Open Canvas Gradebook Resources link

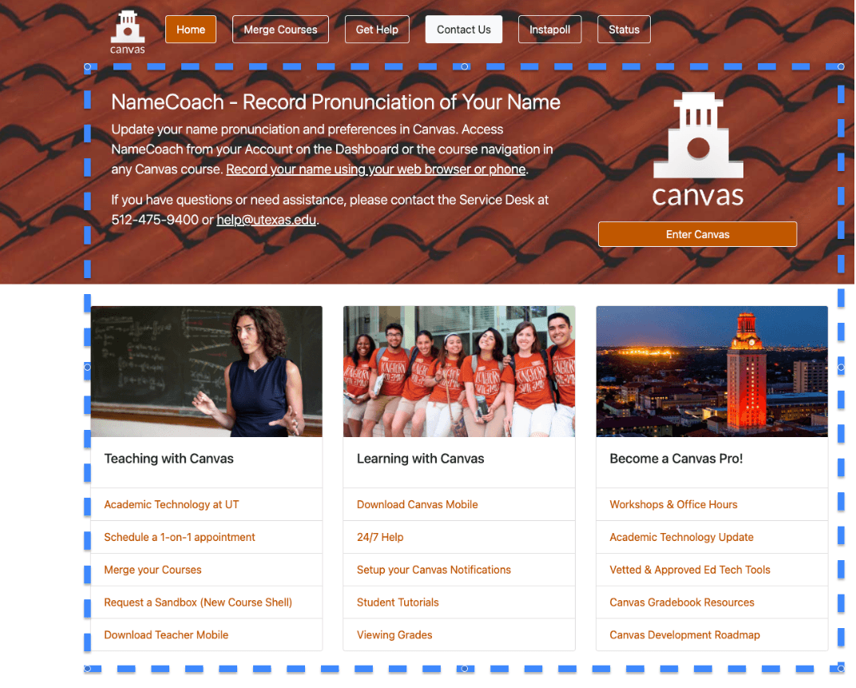(683, 602)
